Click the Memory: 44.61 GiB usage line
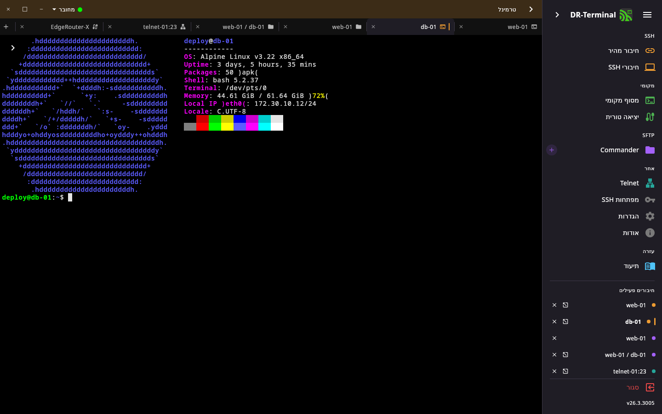The width and height of the screenshot is (662, 414). [256, 96]
